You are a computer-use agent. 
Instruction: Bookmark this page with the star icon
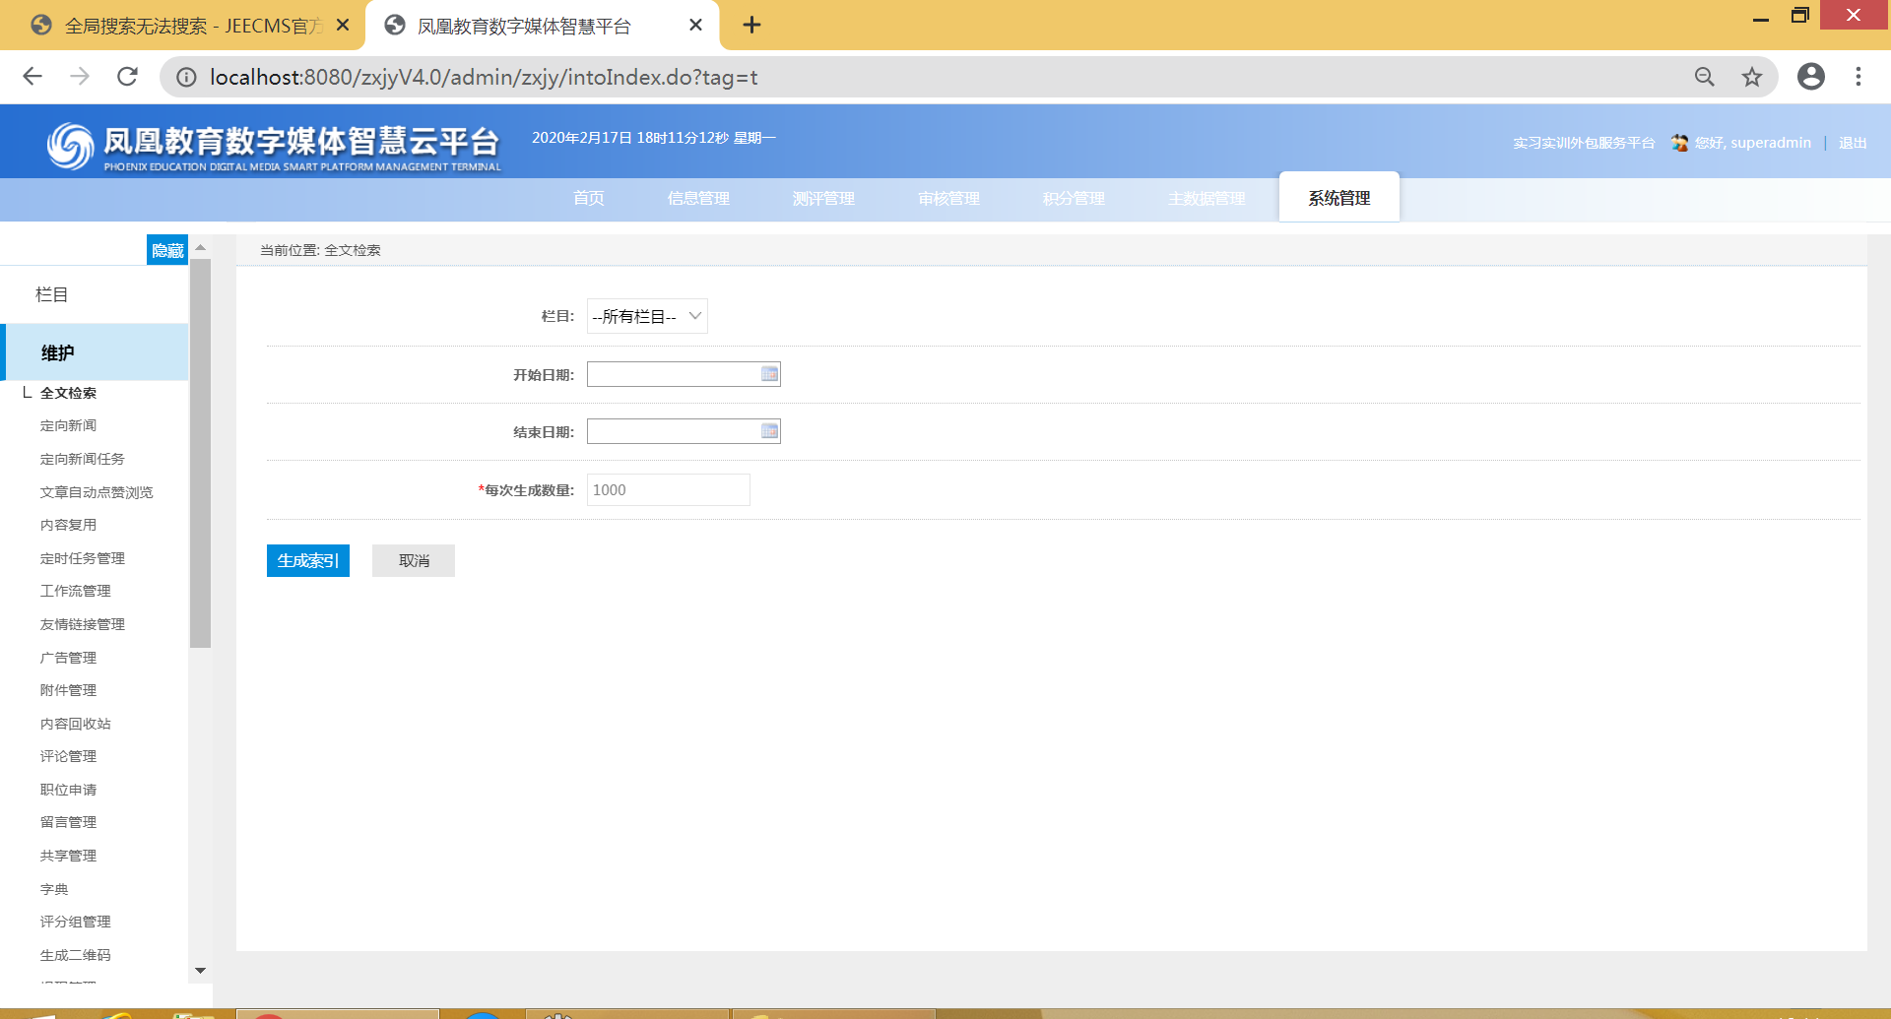click(1752, 77)
